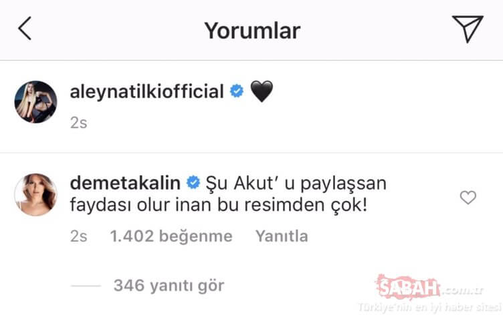Click demetakalin verified badge
The width and height of the screenshot is (503, 321).
click(193, 183)
